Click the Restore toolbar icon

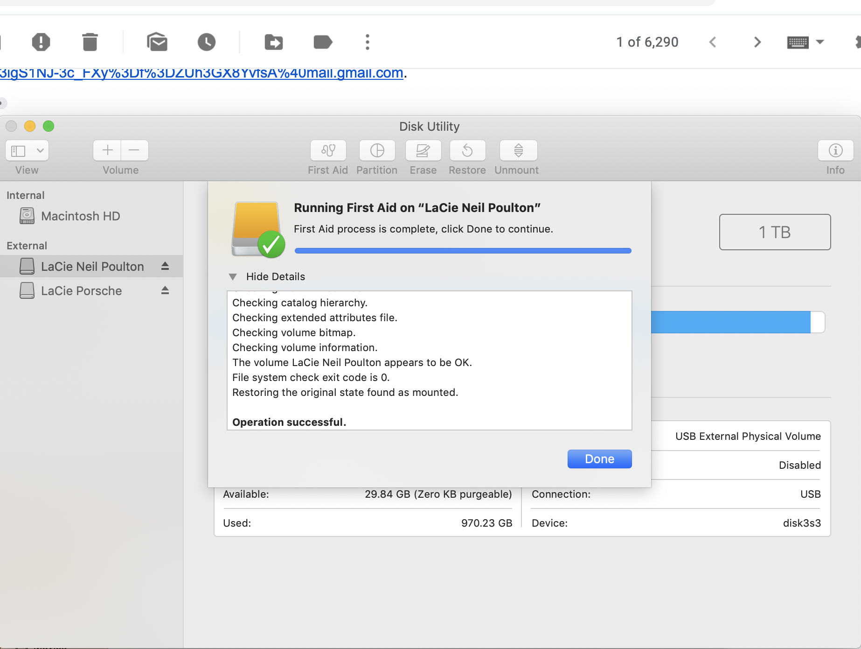point(467,150)
